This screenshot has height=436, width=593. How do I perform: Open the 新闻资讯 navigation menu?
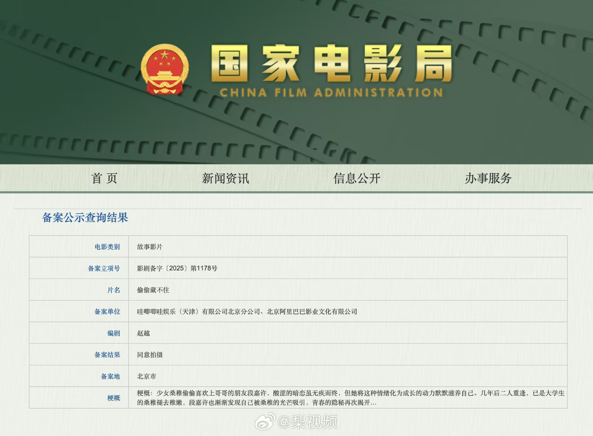click(225, 178)
